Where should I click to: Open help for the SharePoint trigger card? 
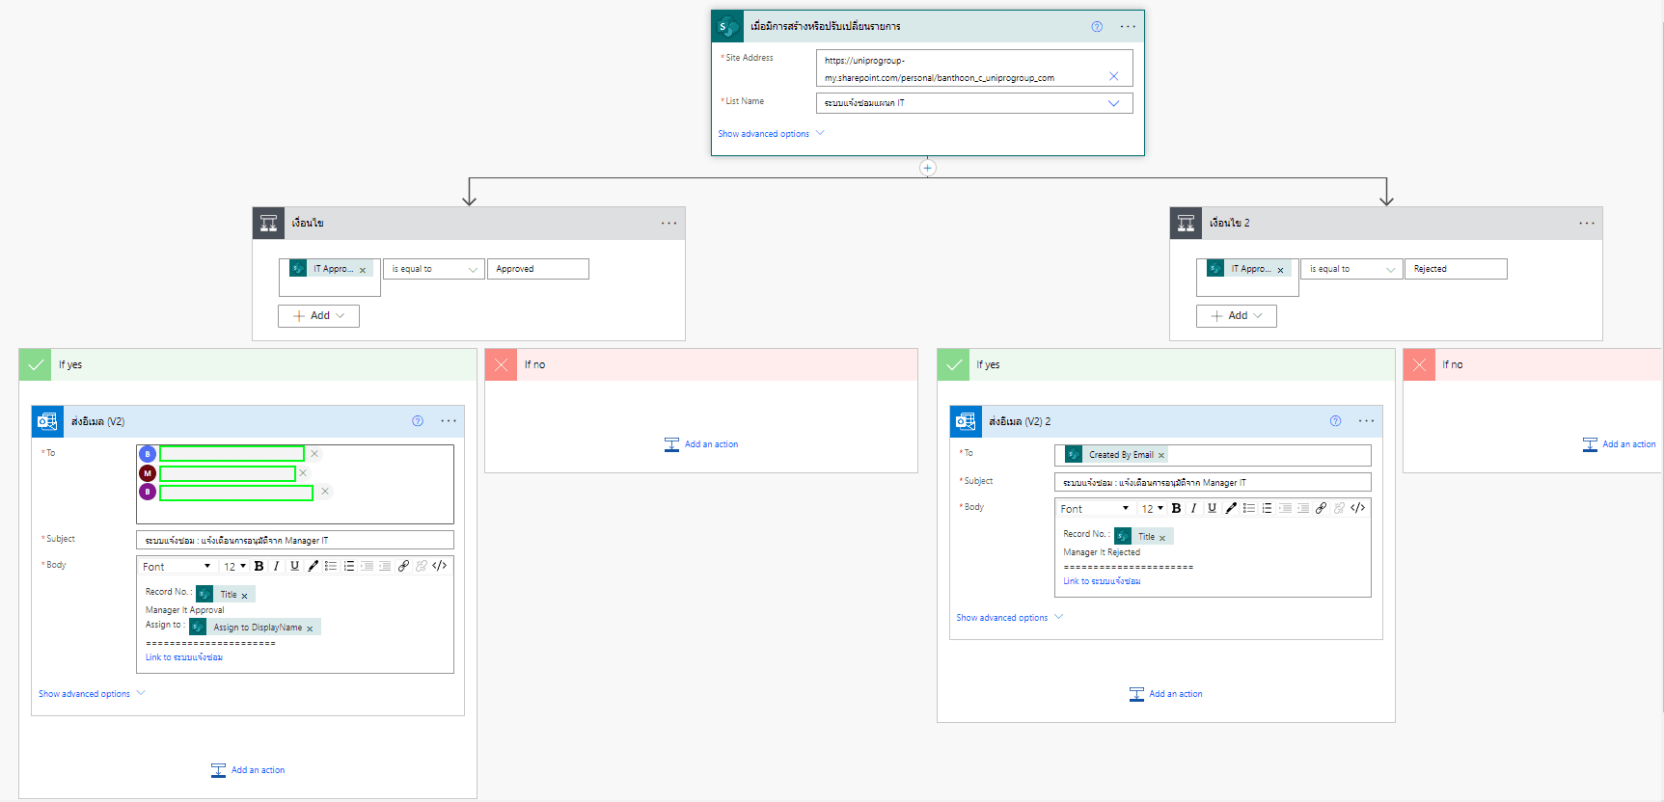1097,27
